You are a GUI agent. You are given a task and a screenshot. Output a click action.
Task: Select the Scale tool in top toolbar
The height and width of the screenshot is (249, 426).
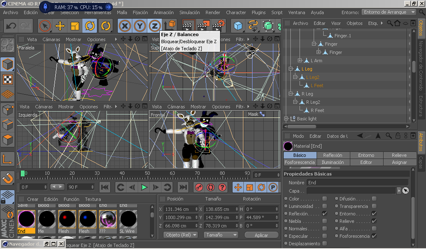tap(74, 26)
